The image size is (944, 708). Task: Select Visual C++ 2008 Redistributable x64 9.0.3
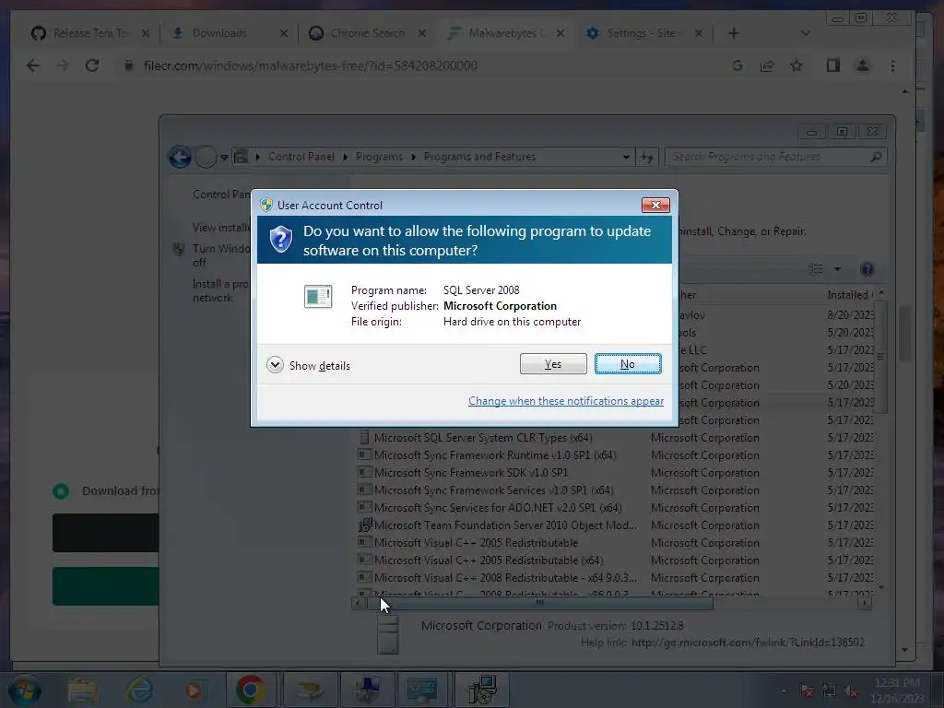(615, 577)
